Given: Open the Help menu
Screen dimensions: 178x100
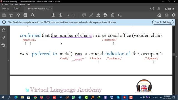Looking at the screenshot, I should pos(28,4).
